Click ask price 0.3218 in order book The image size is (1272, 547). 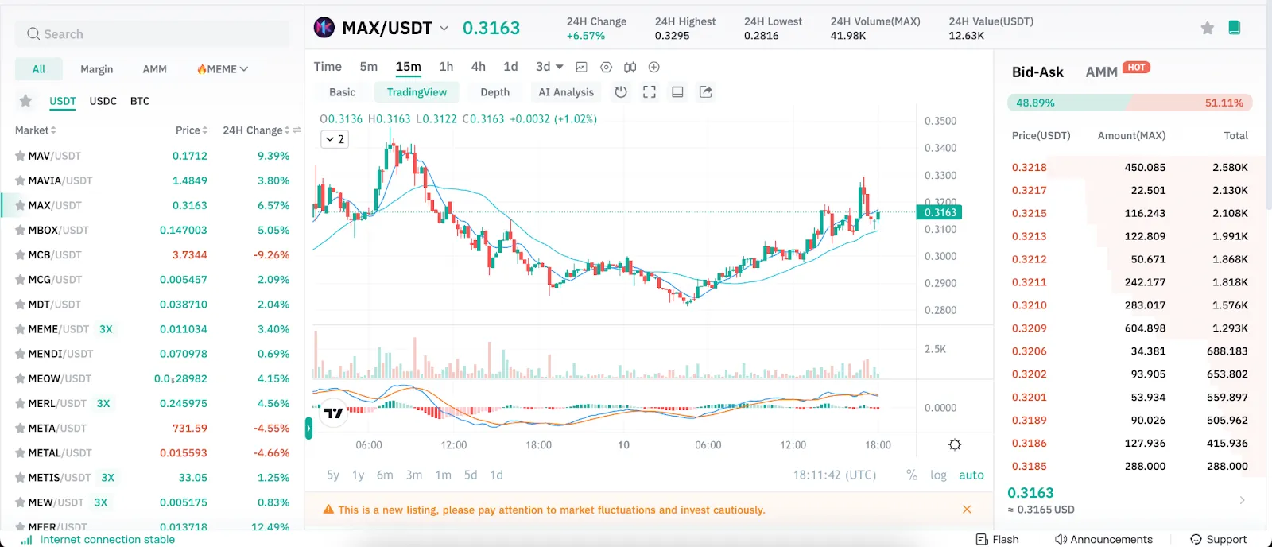point(1029,168)
